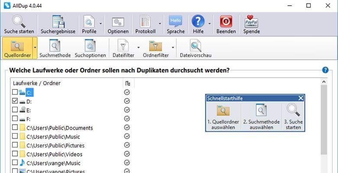Open the Dateifilter section
Screen dimensions: 338x173
(123, 48)
